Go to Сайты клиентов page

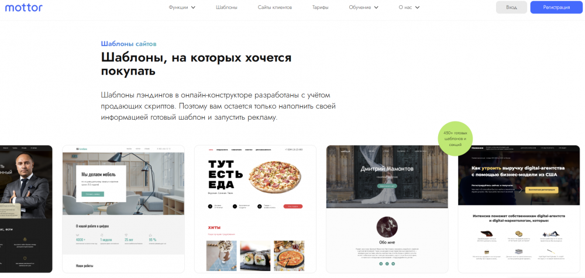(274, 8)
